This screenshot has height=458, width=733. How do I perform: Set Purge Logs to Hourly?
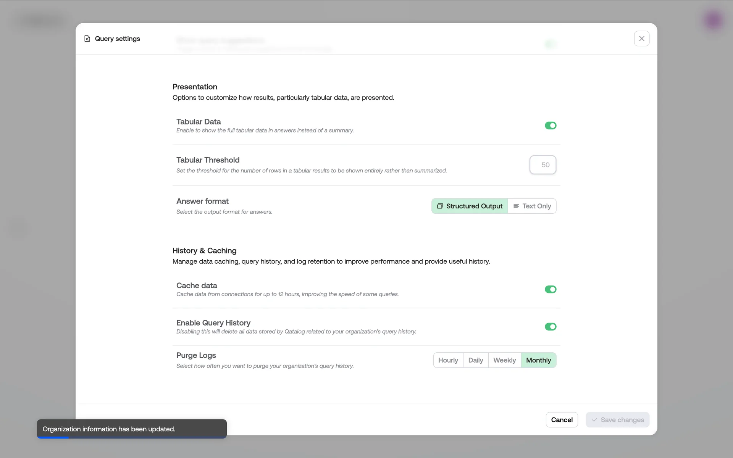[x=448, y=360]
